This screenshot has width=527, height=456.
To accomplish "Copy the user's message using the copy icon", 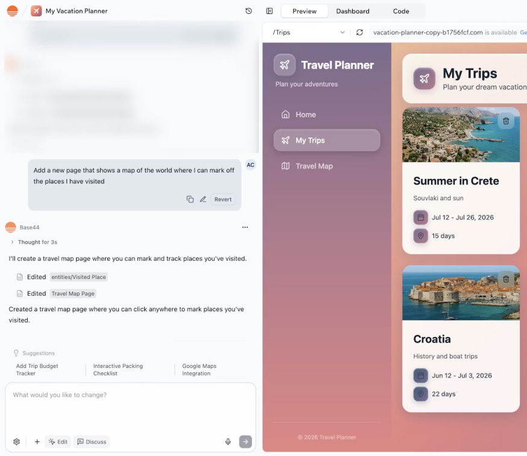I will [190, 198].
